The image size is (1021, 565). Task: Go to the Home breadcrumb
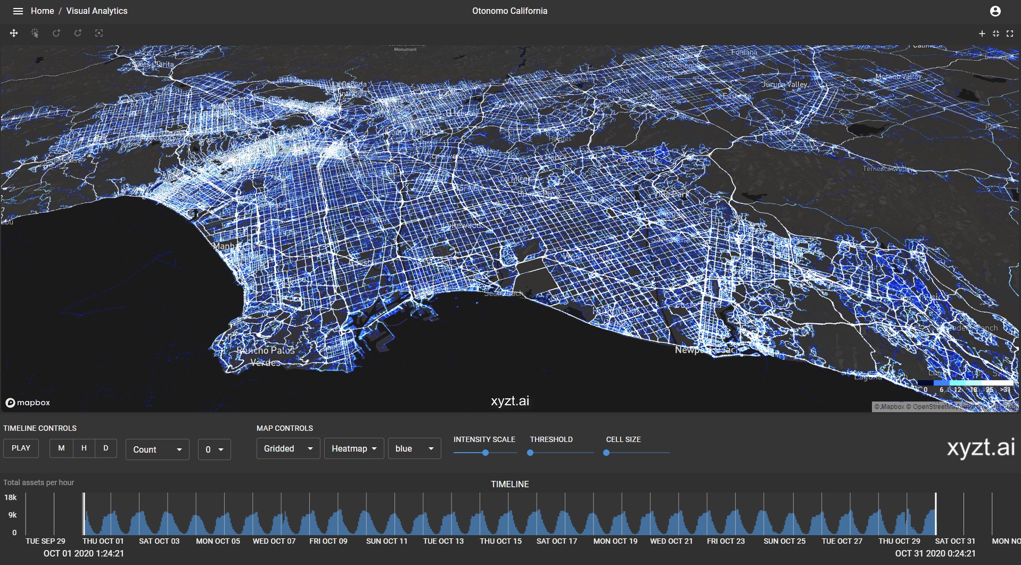[x=42, y=11]
